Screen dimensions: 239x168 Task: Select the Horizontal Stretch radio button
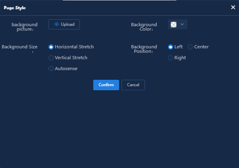coord(51,47)
